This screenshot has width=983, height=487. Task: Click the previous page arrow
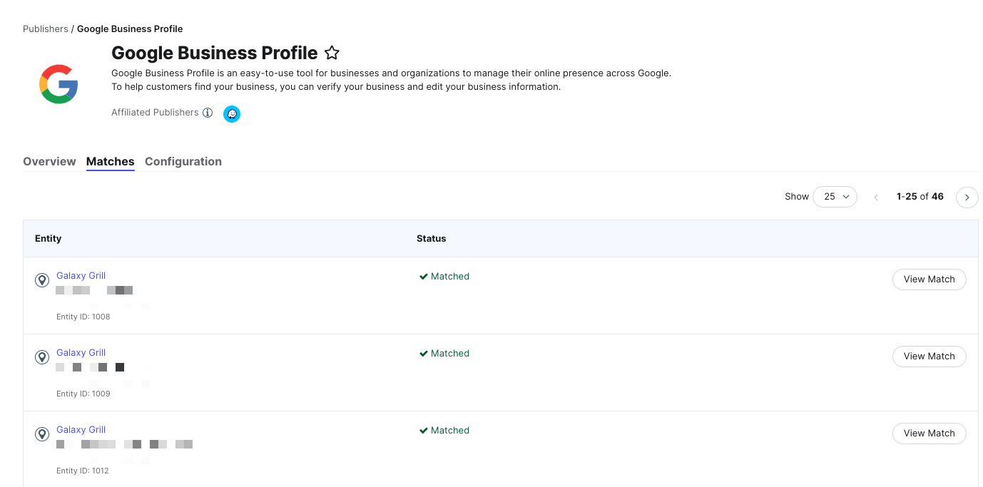(x=876, y=197)
